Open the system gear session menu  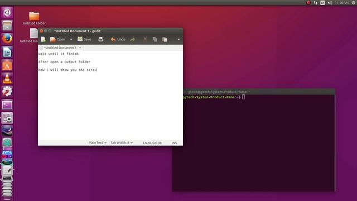(x=353, y=3)
